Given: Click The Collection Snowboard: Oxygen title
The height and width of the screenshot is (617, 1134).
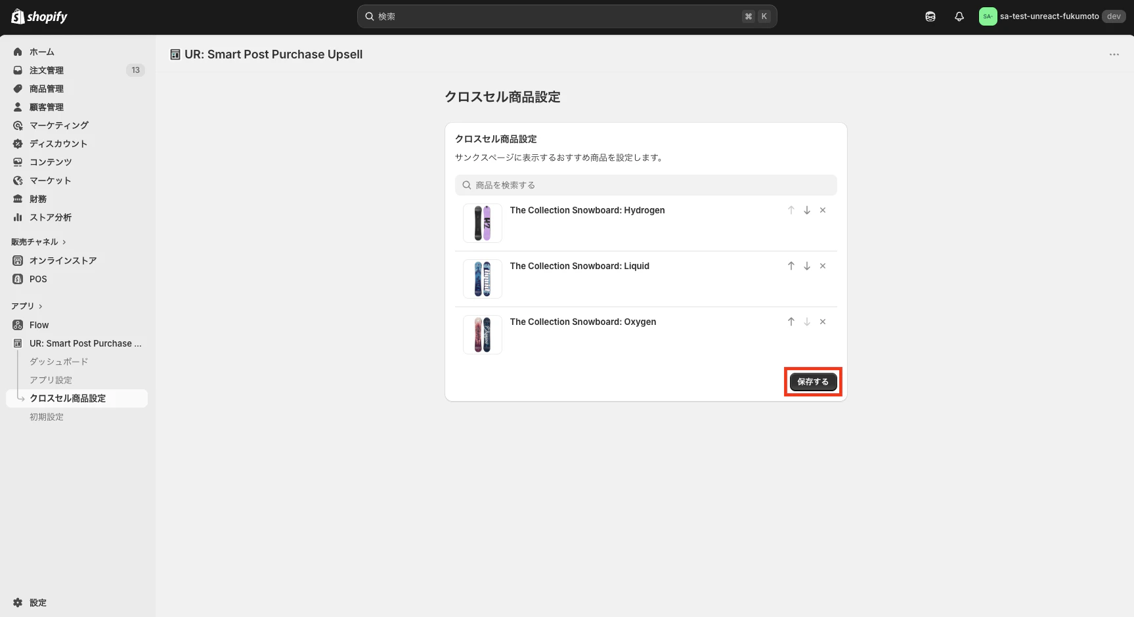Looking at the screenshot, I should (583, 322).
